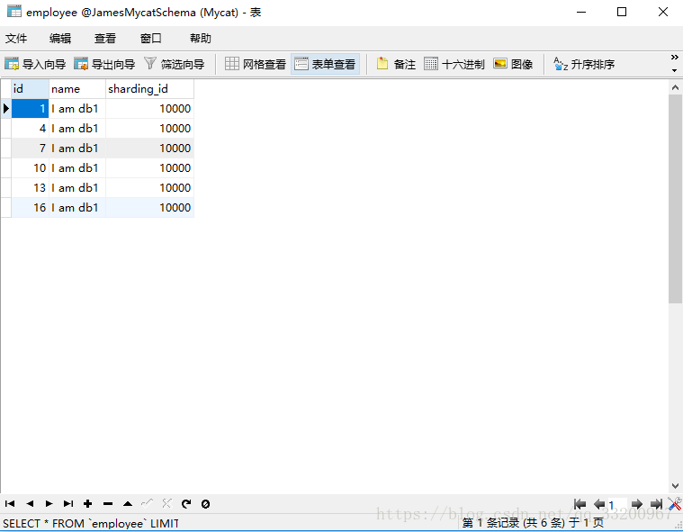Open the 查看 menu

105,38
